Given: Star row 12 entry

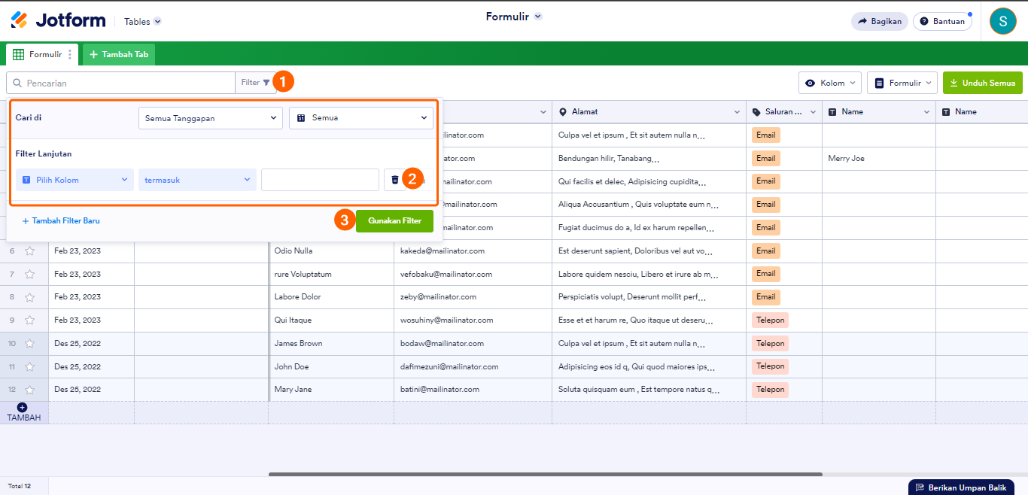Looking at the screenshot, I should 29,390.
